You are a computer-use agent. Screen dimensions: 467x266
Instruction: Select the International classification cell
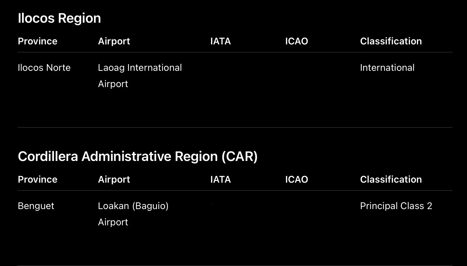[387, 68]
